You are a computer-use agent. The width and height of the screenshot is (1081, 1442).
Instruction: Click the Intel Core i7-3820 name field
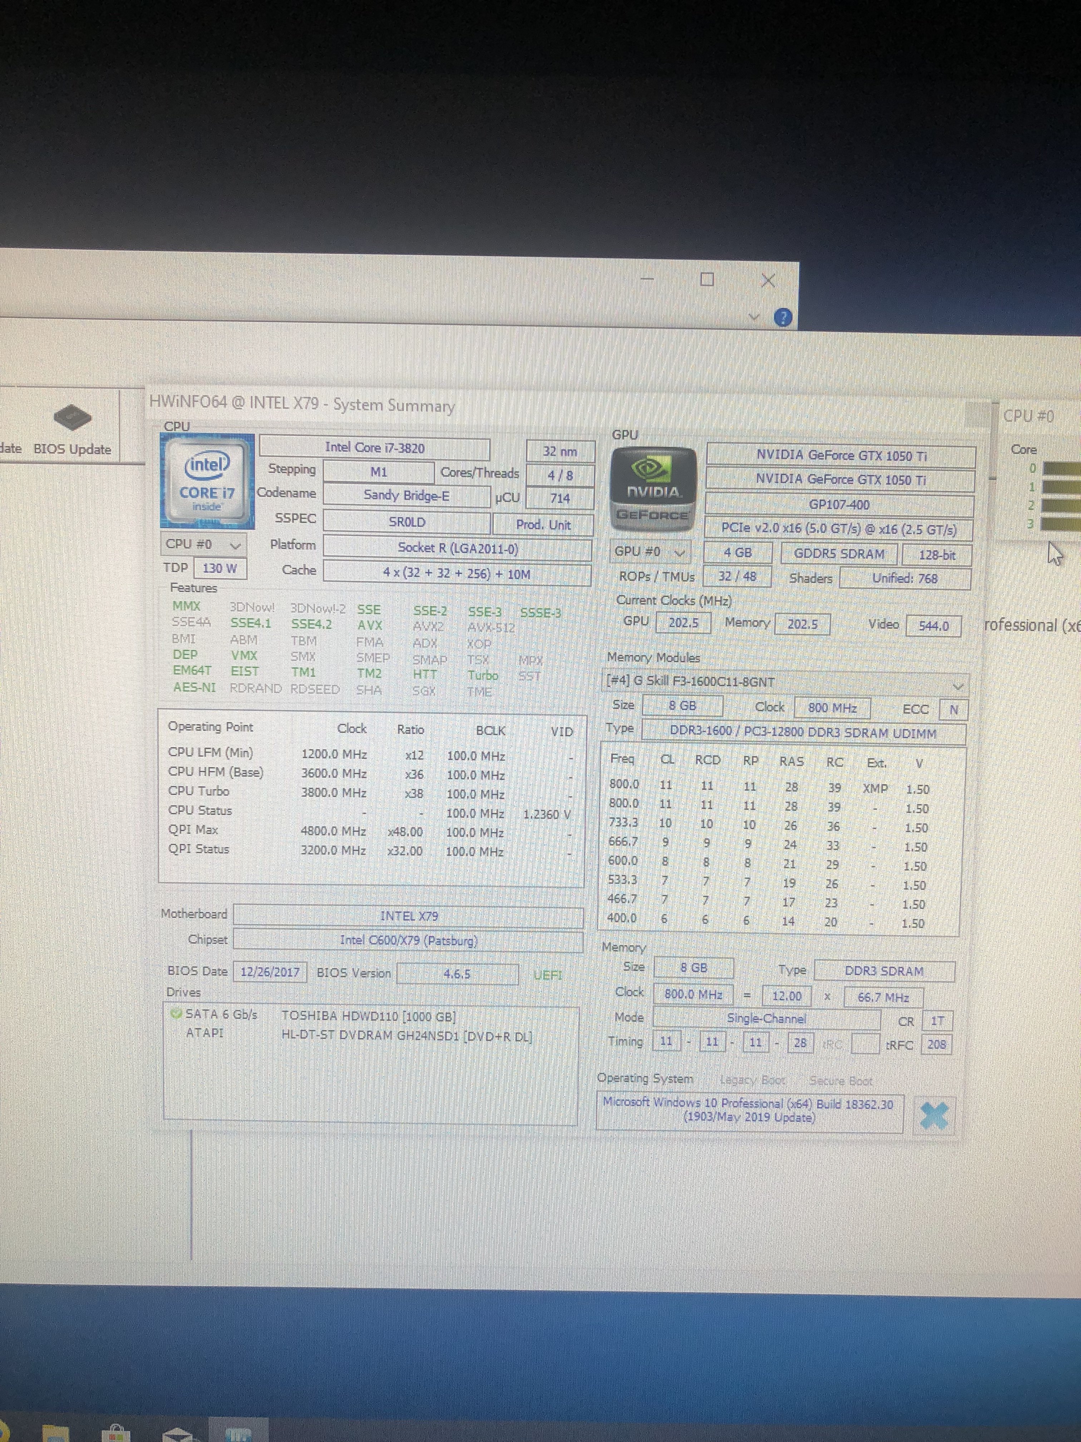pyautogui.click(x=375, y=448)
